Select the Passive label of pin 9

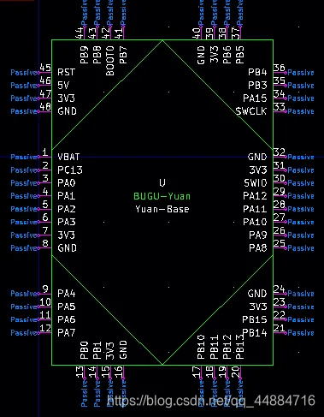coord(24,294)
